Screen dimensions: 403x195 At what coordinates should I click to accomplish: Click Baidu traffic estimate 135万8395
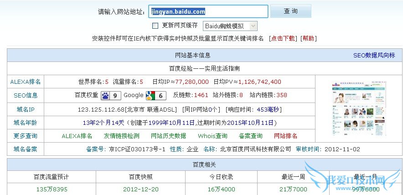pos(52,190)
